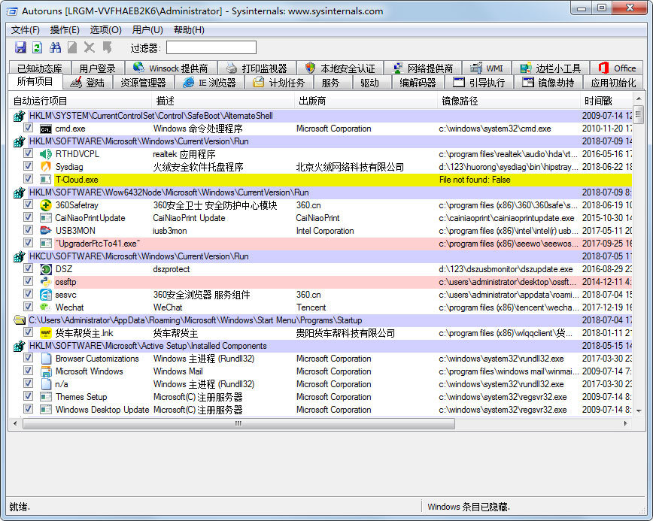This screenshot has width=653, height=521.
Task: Disable the Wechat autorun checkbox
Action: pos(28,307)
